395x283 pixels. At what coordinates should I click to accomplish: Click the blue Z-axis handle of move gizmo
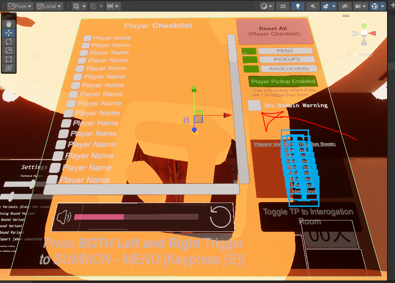pos(194,130)
